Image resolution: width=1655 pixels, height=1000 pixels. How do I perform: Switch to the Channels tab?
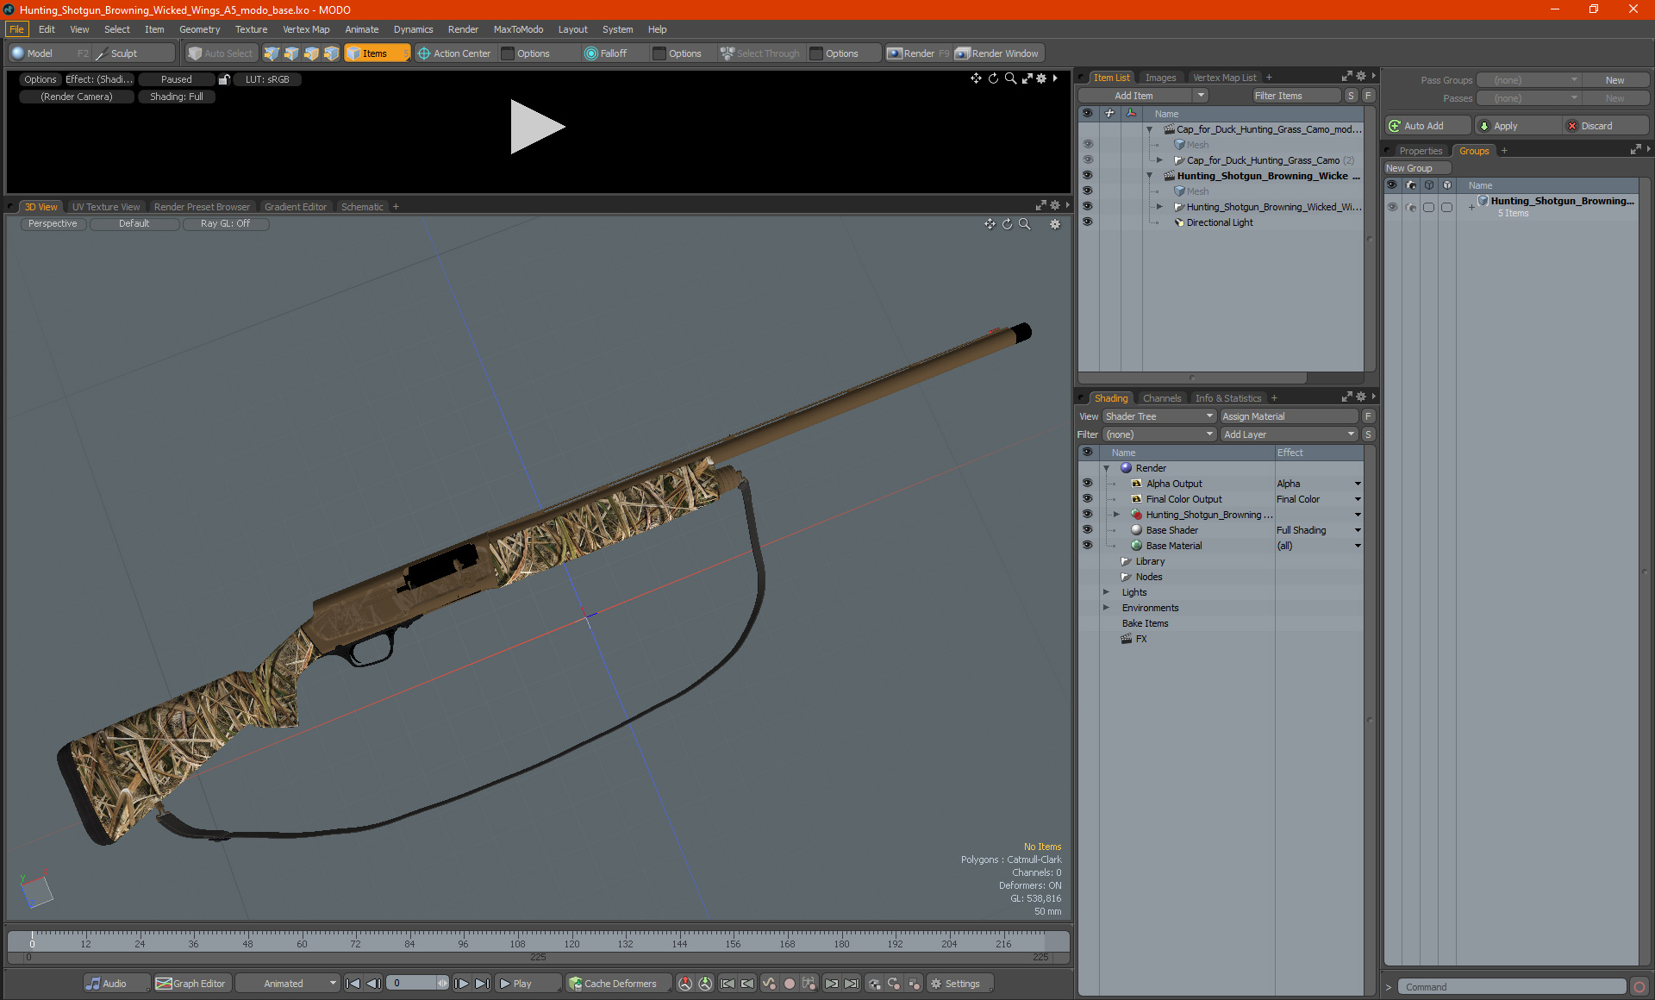(1161, 398)
